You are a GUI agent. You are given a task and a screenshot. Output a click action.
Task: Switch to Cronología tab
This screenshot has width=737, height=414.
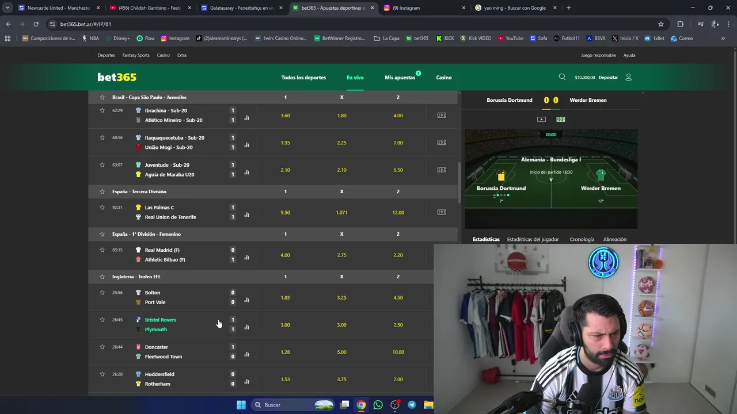click(x=582, y=239)
